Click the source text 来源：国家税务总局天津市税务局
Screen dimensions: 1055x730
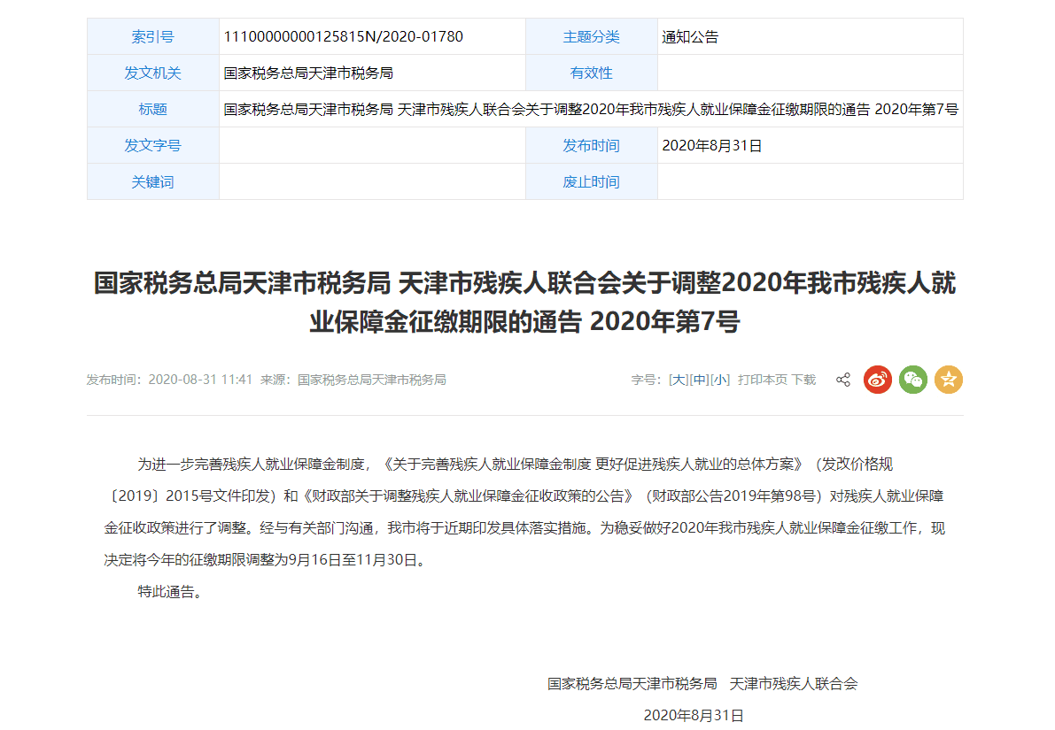353,380
